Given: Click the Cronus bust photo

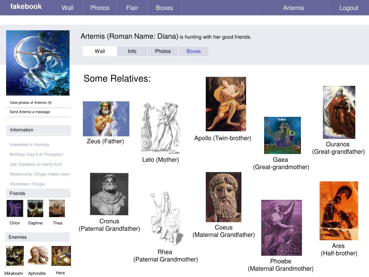Looking at the screenshot, I should (109, 194).
